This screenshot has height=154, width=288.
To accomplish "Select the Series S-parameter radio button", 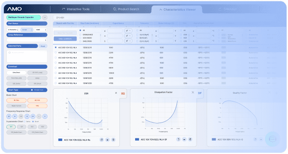I will point(25,122).
